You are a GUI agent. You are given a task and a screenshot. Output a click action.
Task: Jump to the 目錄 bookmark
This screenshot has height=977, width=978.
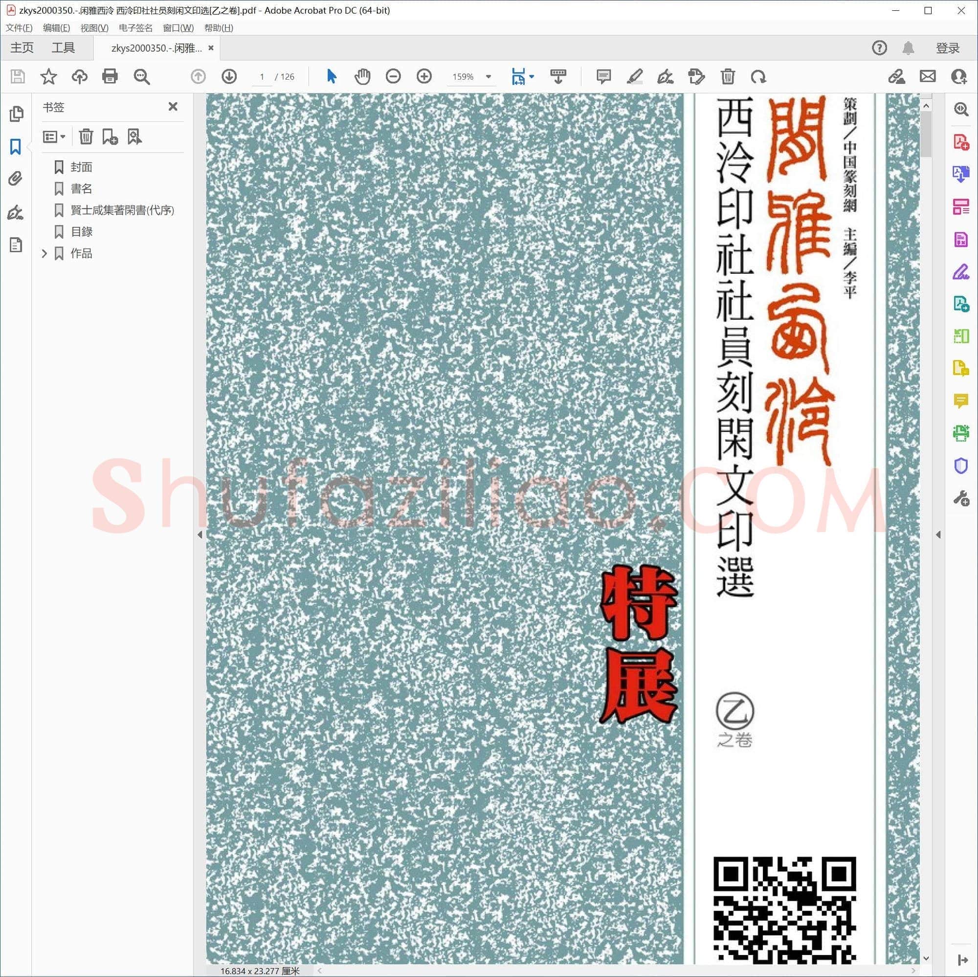82,232
